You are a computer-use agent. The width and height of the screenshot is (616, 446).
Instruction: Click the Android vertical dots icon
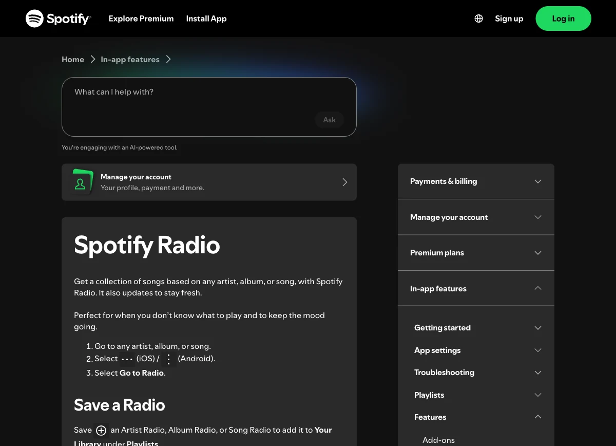pyautogui.click(x=168, y=359)
